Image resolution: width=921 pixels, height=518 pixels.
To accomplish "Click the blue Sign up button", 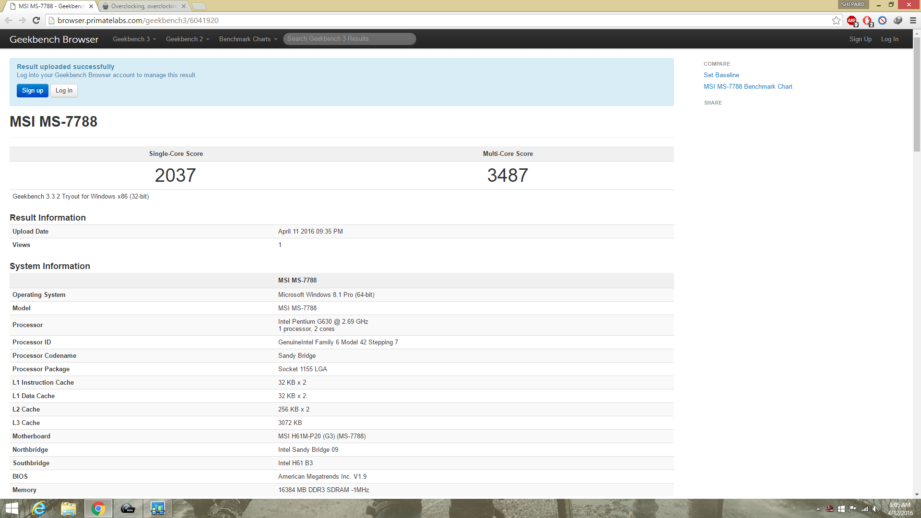I will coord(33,90).
